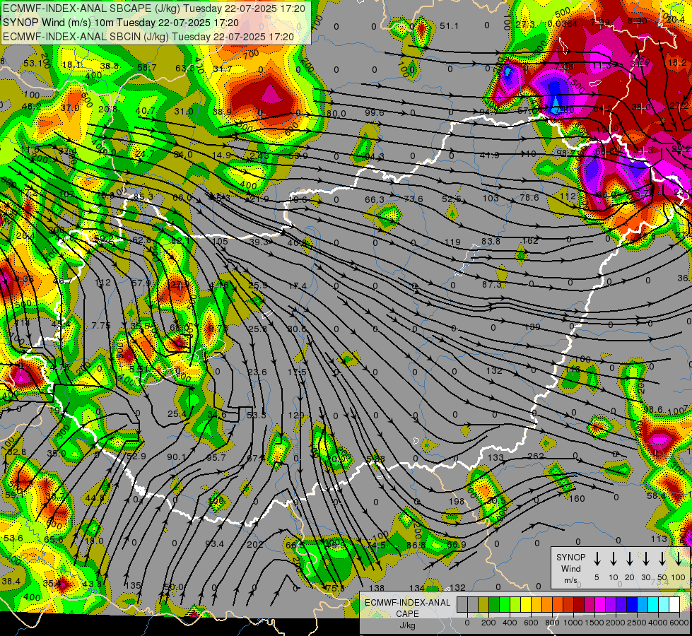This screenshot has width=692, height=636.
Task: Click the station value 23.6
Action: click(257, 372)
